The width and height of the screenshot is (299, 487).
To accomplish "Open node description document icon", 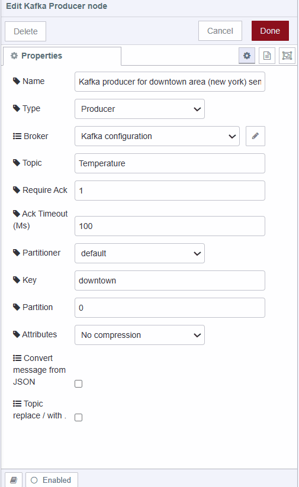I will (267, 56).
